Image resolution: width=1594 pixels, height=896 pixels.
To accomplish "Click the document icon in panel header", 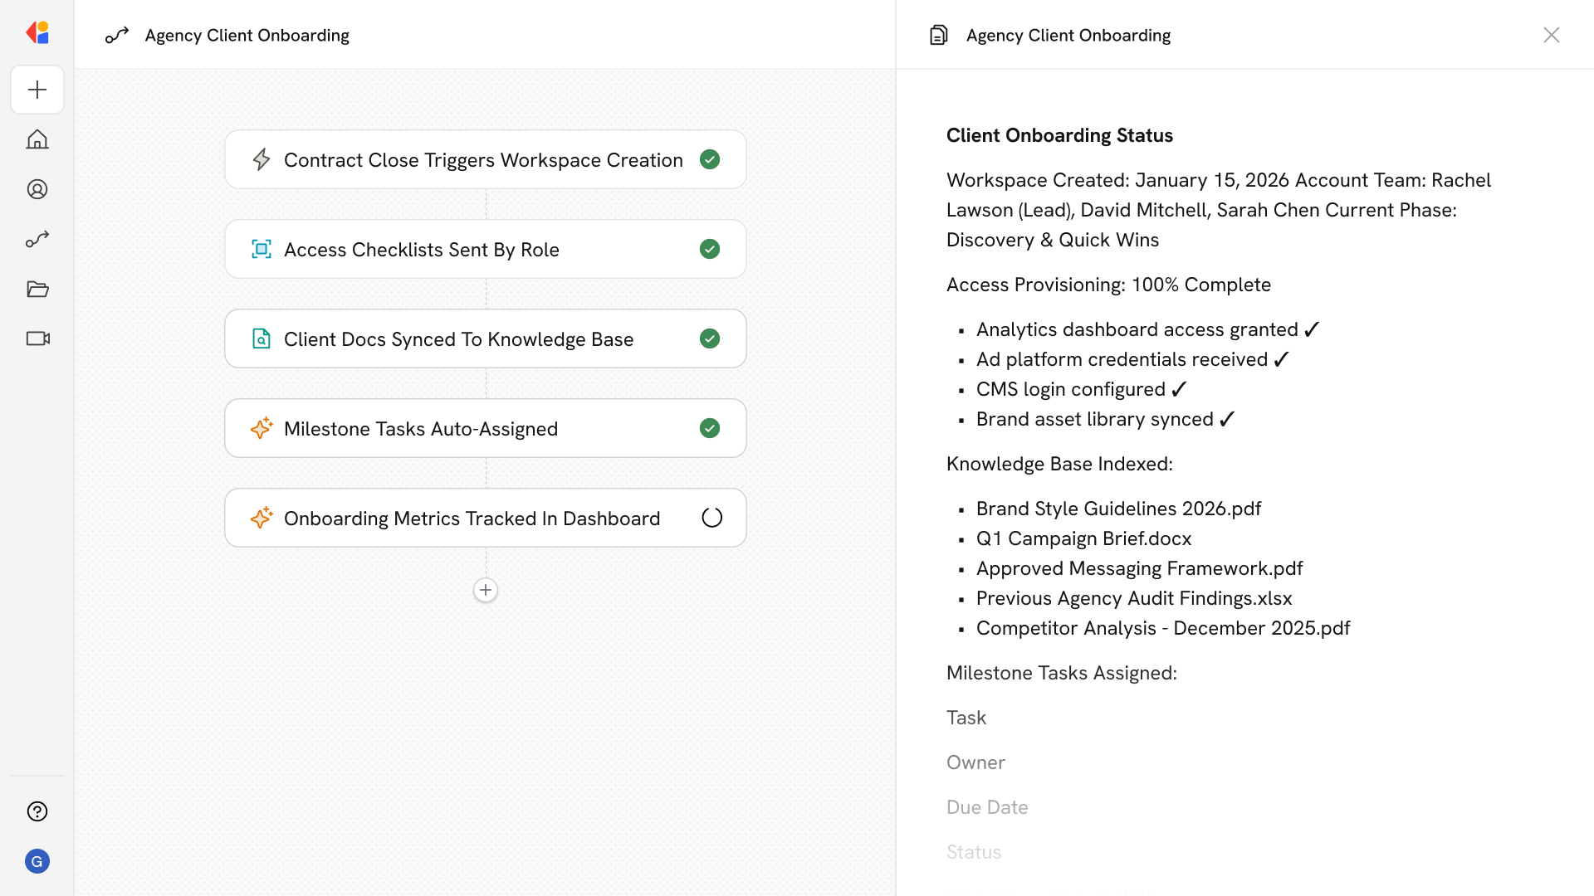I will 939,35.
